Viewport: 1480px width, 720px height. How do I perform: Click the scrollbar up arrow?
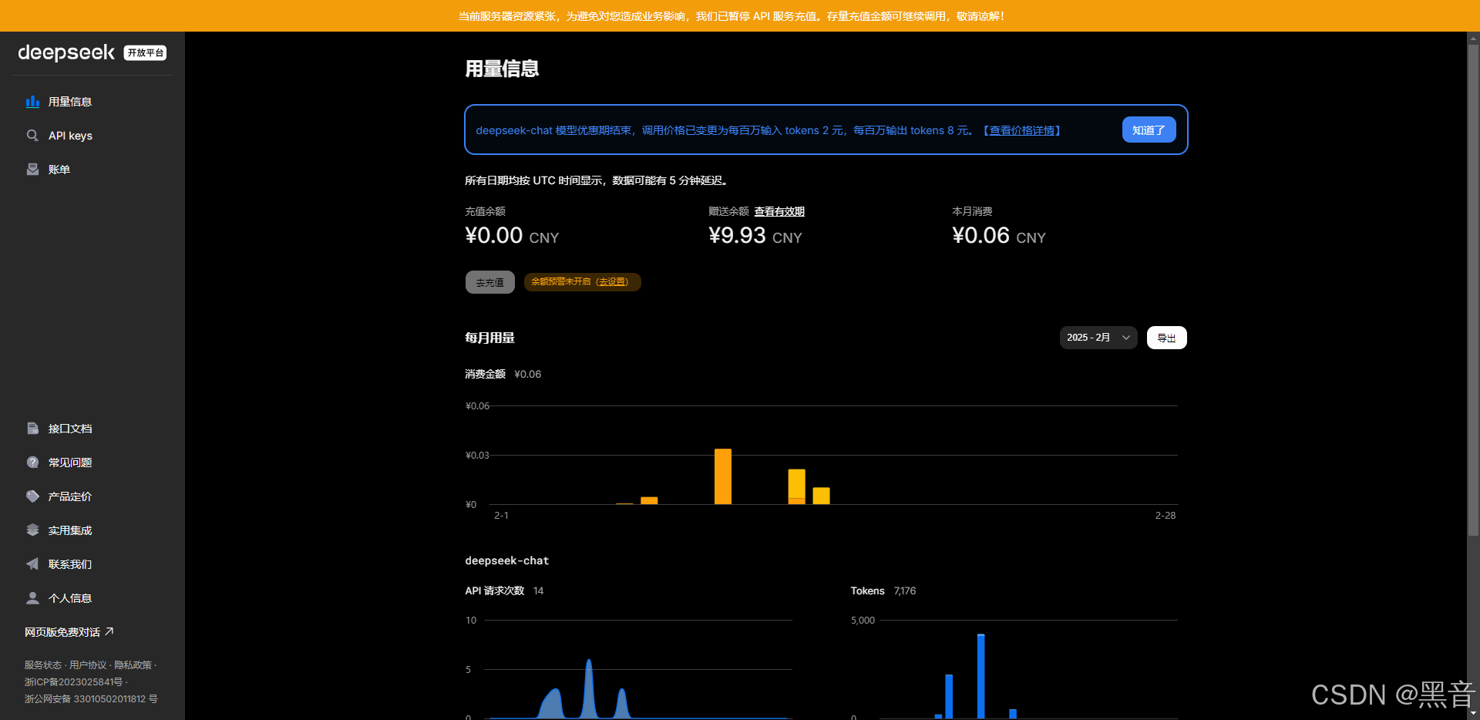click(x=1473, y=38)
